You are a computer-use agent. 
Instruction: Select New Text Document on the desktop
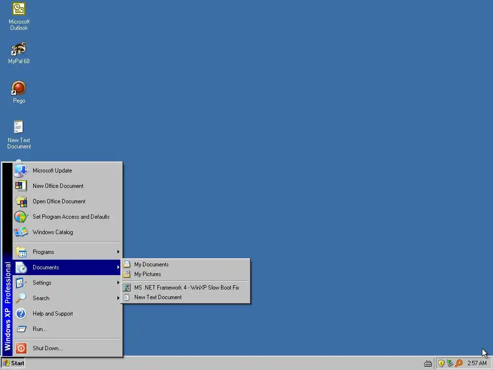19,134
